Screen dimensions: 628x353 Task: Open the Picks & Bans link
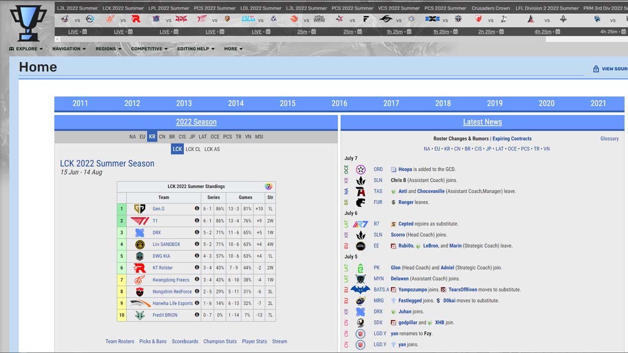click(x=153, y=341)
